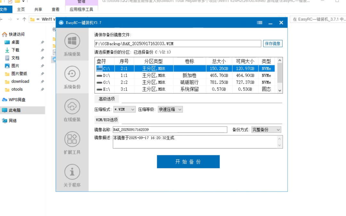Open the 查看 ribbon tab in Explorer
Screen dimensions: 346x216
pyautogui.click(x=55, y=10)
